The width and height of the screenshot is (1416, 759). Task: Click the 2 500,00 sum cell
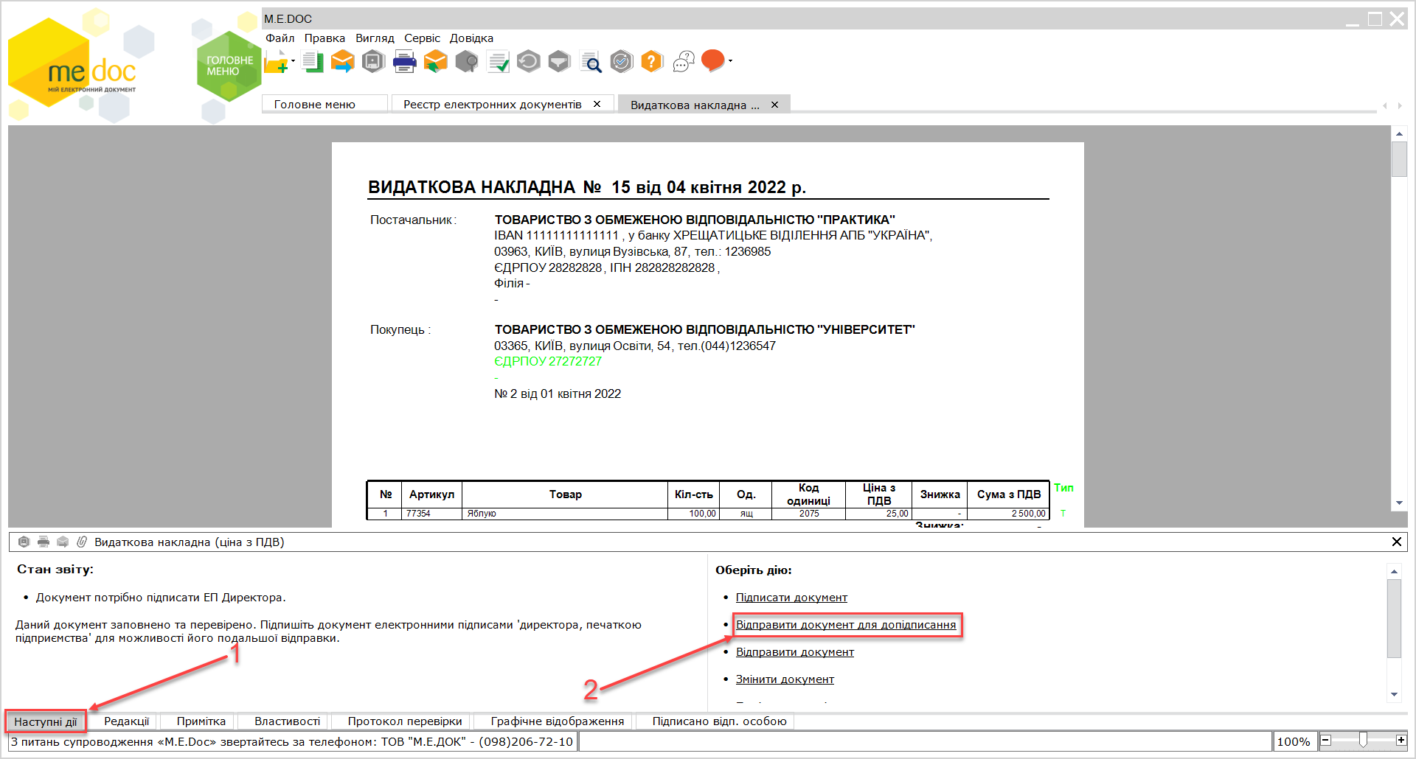point(1008,514)
